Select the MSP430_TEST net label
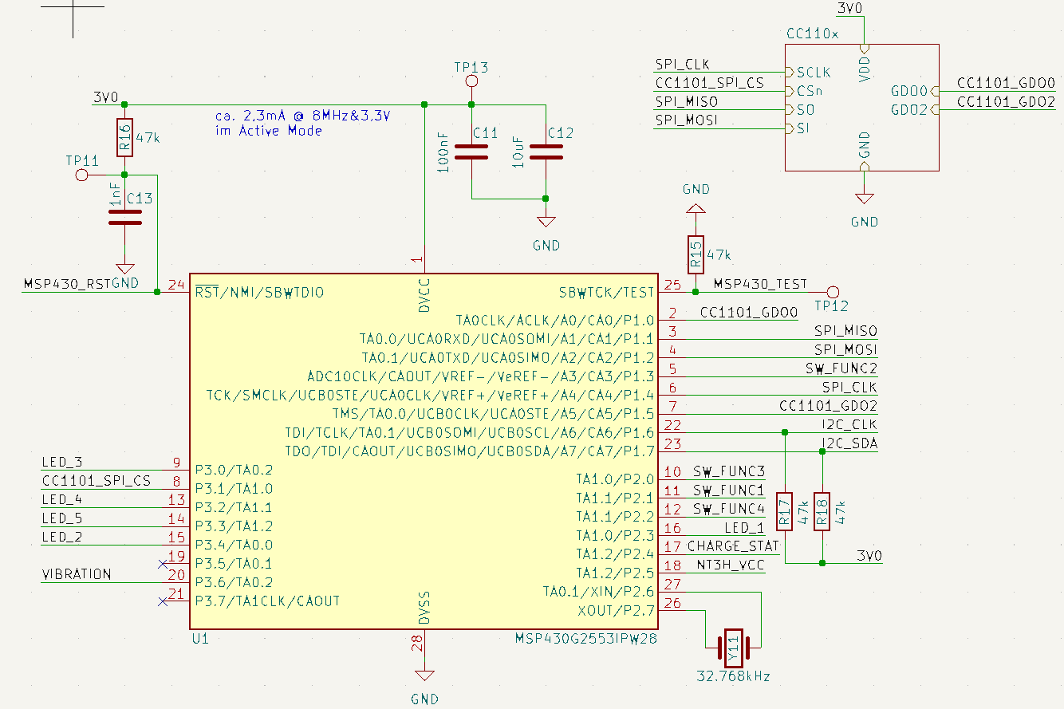This screenshot has width=1064, height=709. pyautogui.click(x=760, y=283)
